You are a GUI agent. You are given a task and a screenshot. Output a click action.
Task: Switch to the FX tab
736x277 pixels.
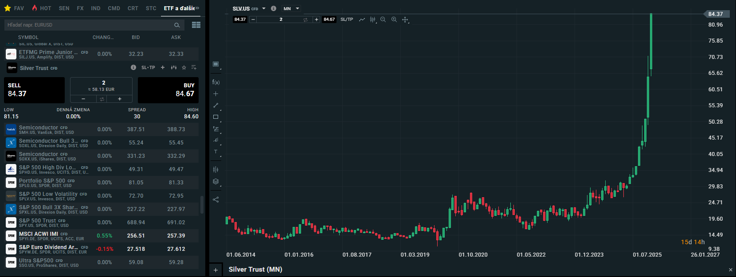[x=80, y=8]
